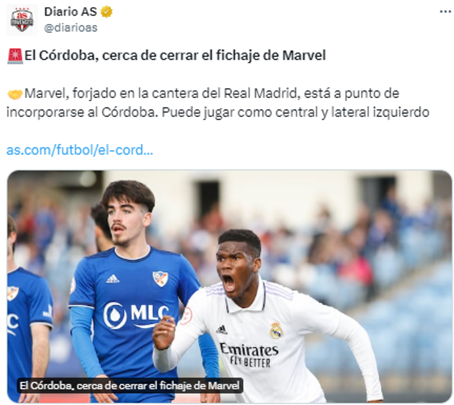This screenshot has height=405, width=454.
Task: Click the caption overlay on the image
Action: click(x=130, y=386)
